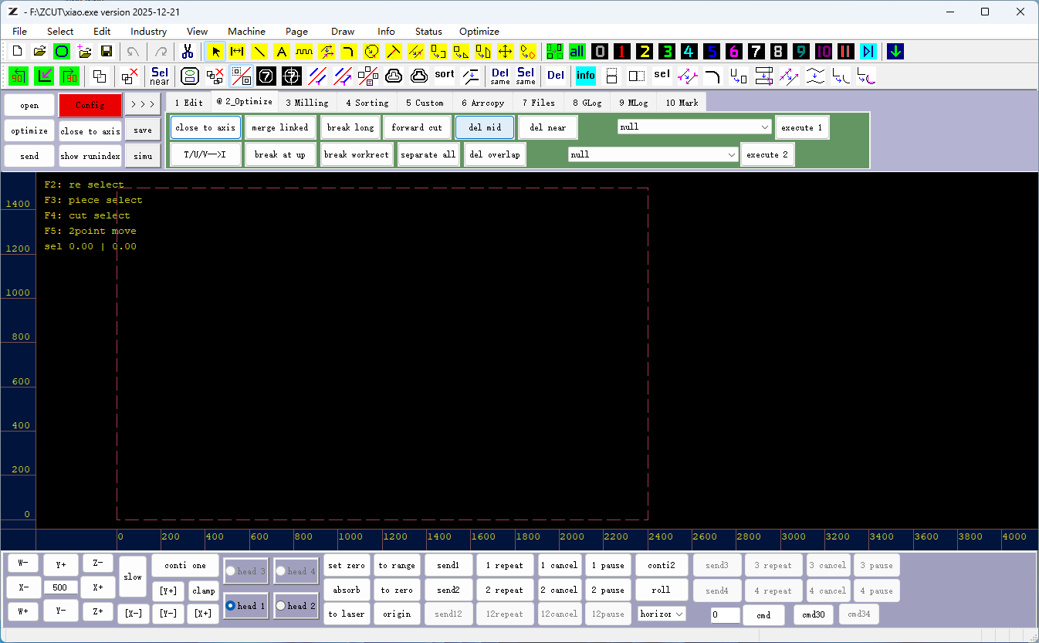Screen dimensions: 1039x643
Task: Select the letter A text tool
Action: (282, 52)
